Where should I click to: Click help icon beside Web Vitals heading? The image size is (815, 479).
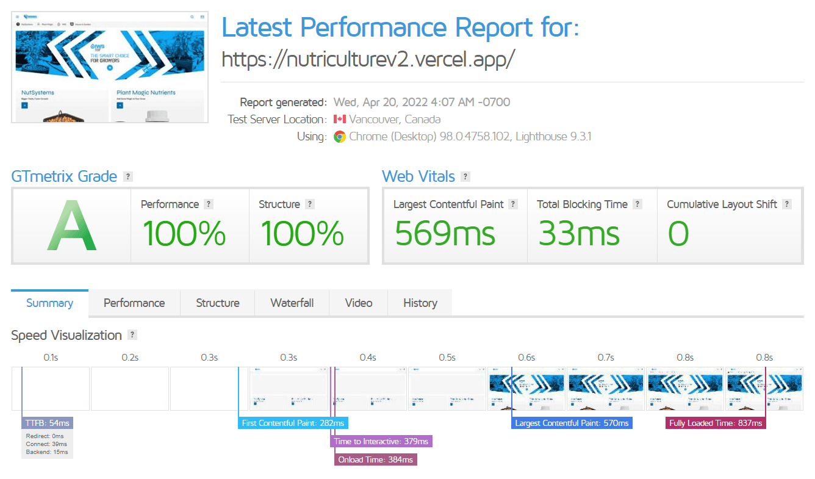(465, 177)
